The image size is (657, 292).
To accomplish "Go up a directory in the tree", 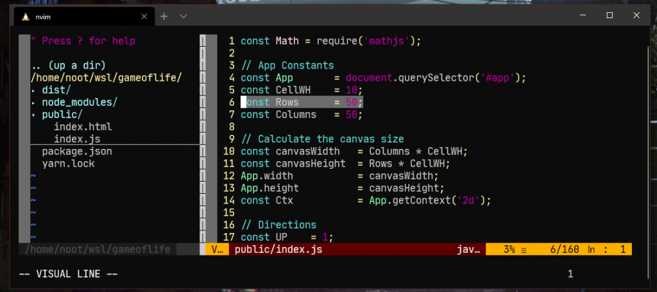I will 68,65.
